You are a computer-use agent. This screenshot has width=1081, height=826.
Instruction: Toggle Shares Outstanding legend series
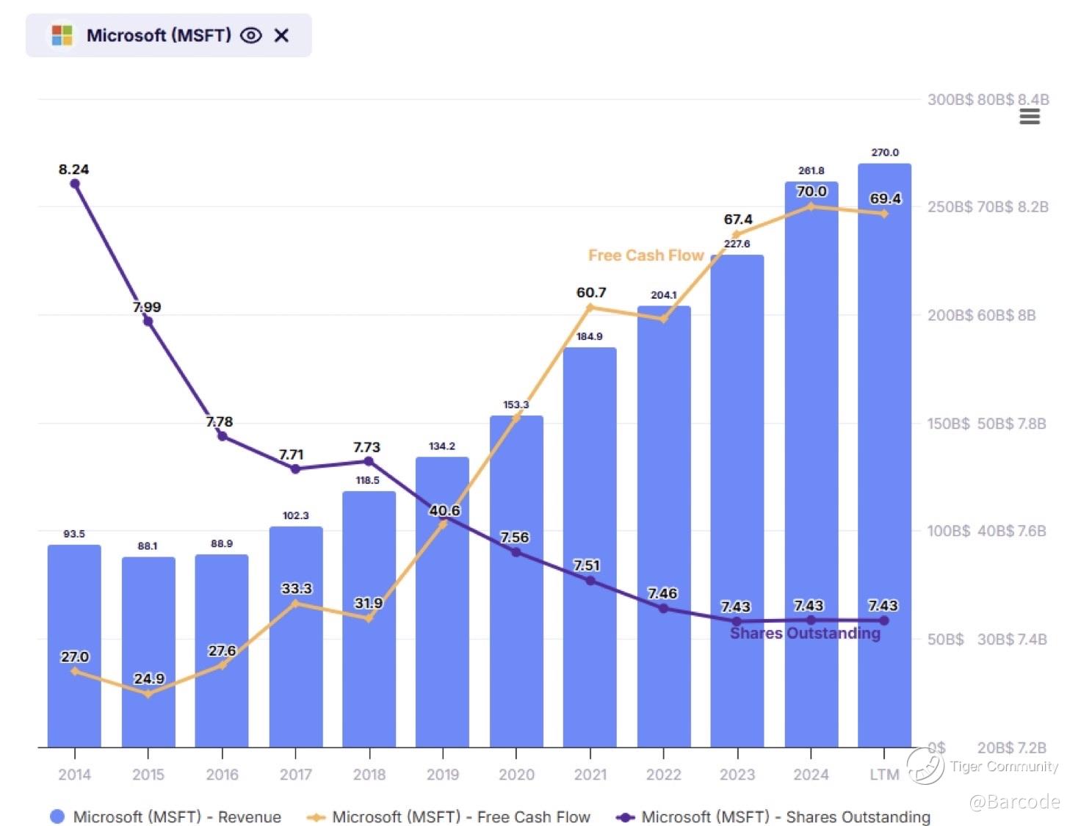tap(773, 816)
